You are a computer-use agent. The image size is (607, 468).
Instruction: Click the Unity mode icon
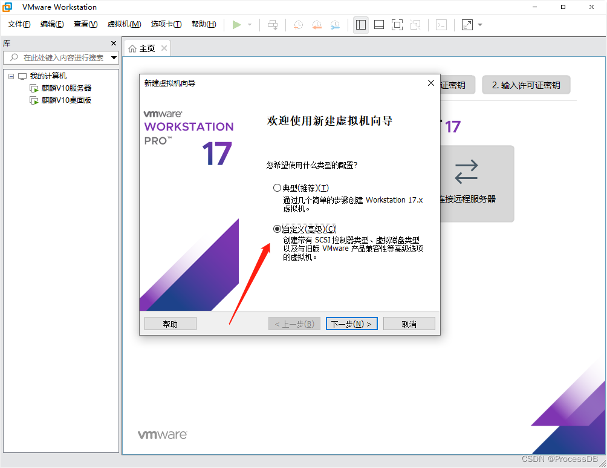click(415, 25)
